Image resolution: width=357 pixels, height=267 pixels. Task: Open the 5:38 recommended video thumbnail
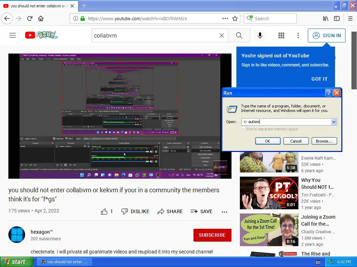(x=269, y=162)
